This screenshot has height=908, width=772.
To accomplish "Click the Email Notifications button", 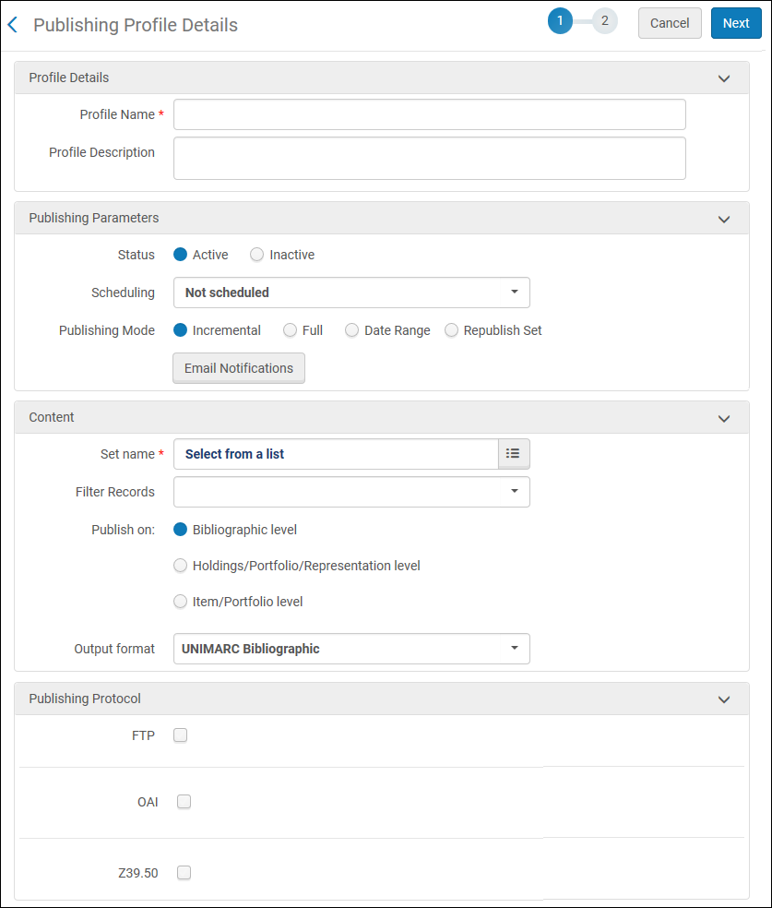I will click(239, 368).
